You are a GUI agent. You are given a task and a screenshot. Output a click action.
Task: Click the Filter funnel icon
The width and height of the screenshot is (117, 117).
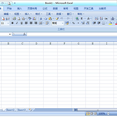click(106, 19)
